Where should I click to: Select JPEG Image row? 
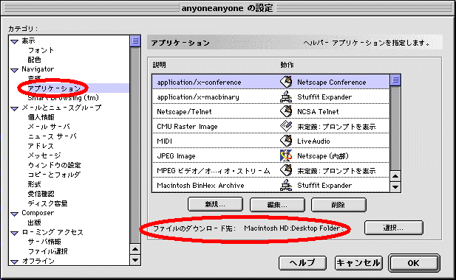pyautogui.click(x=270, y=156)
